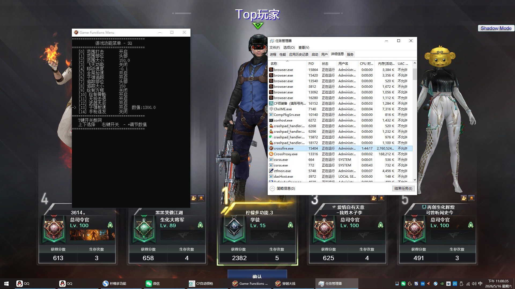Click the crossfire.exe process icon
Screen dimensions: 515x289
click(271, 148)
